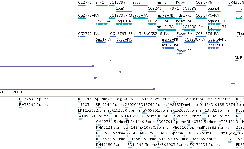Open protein CG3238-PA

[190, 42]
